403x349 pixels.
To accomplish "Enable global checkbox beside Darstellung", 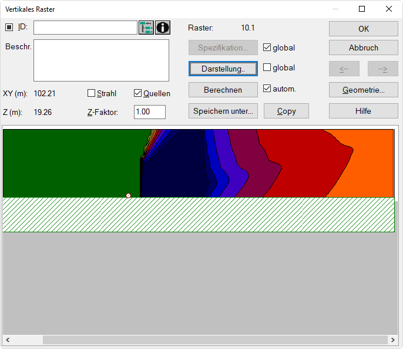I will (x=267, y=67).
